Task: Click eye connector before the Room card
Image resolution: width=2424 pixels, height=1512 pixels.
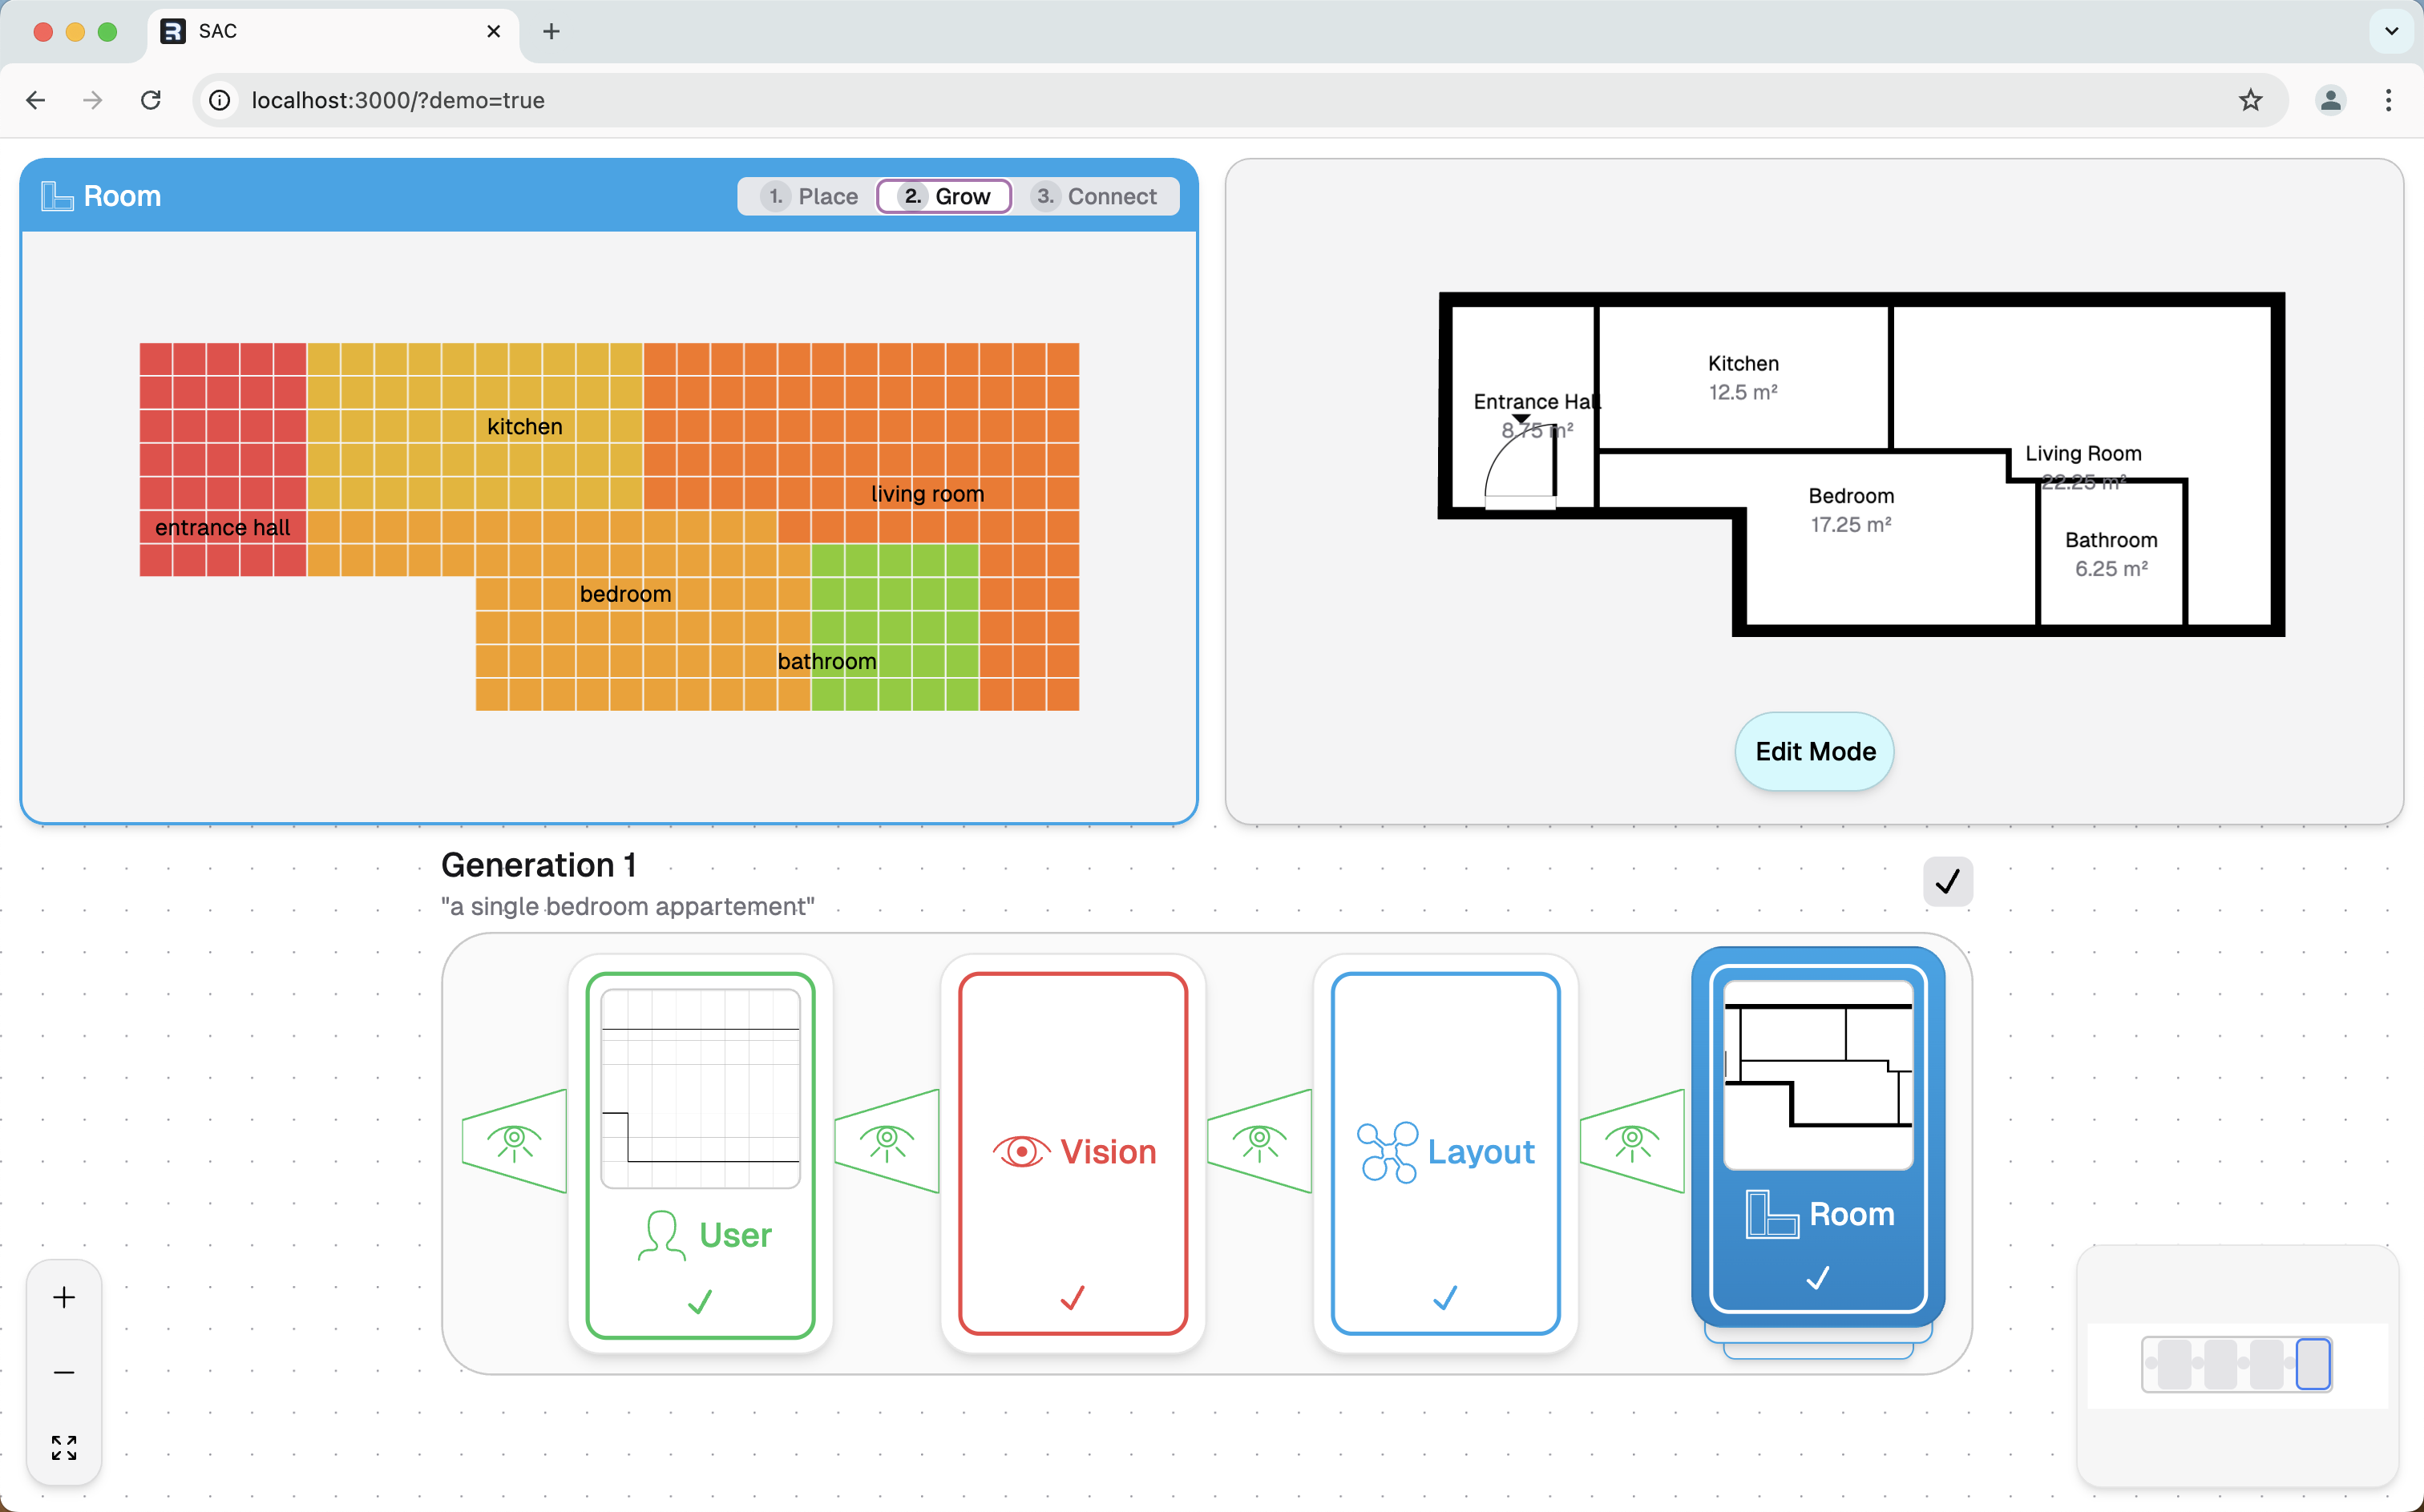Action: tap(1632, 1141)
